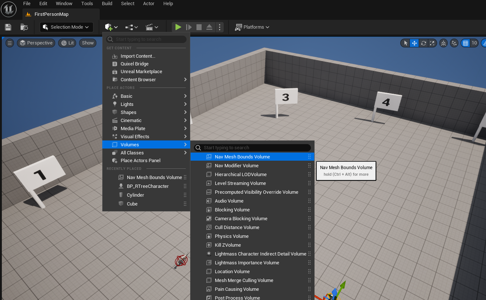Open the Show flags button
The width and height of the screenshot is (486, 300).
pos(88,43)
